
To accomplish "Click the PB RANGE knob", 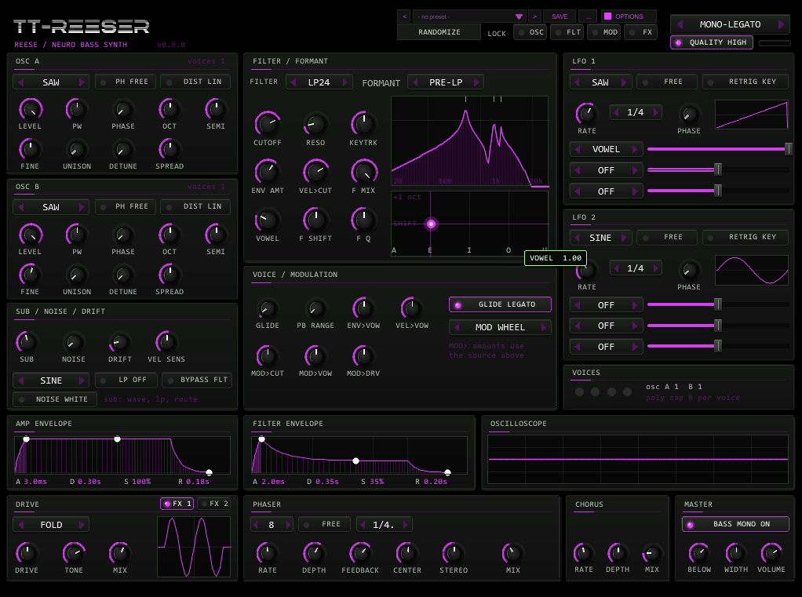I will [x=315, y=308].
